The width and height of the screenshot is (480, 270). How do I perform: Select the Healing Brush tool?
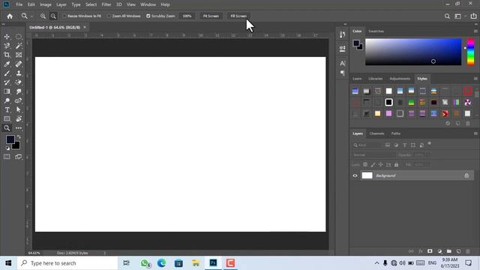coord(19,64)
